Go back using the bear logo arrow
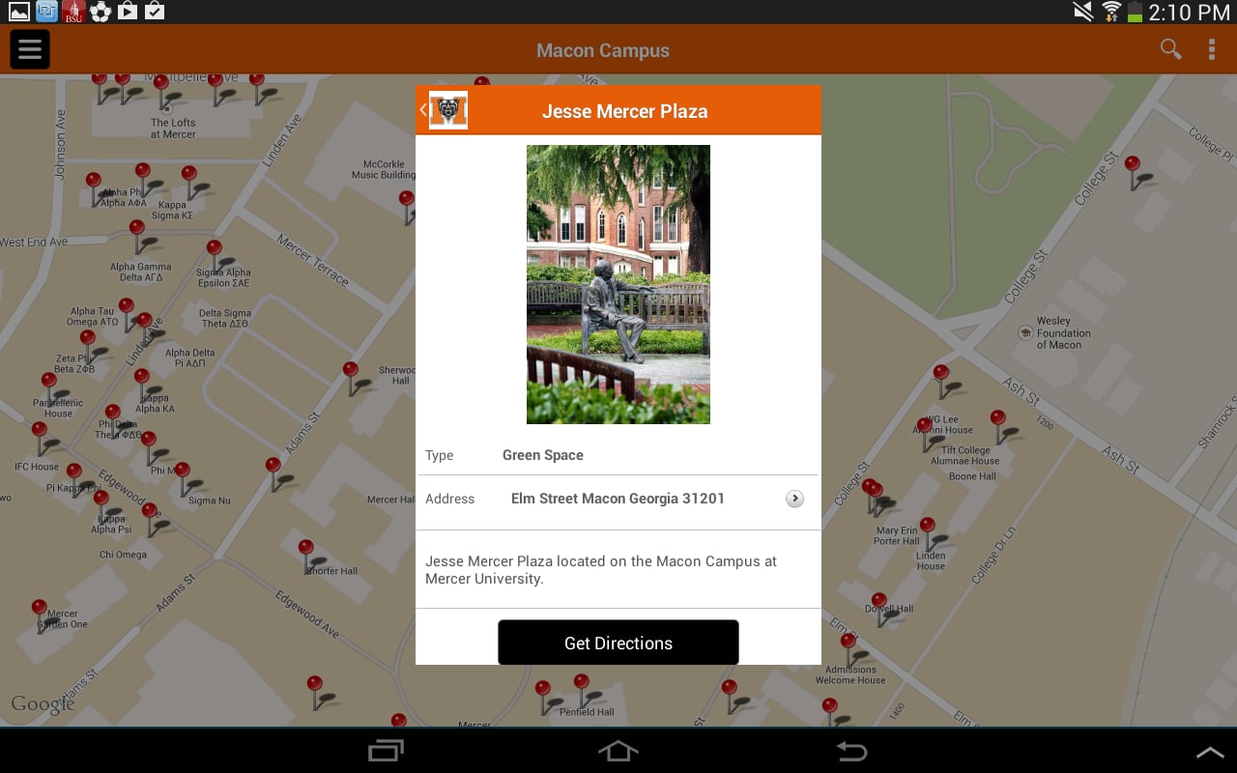This screenshot has width=1237, height=773. 444,110
